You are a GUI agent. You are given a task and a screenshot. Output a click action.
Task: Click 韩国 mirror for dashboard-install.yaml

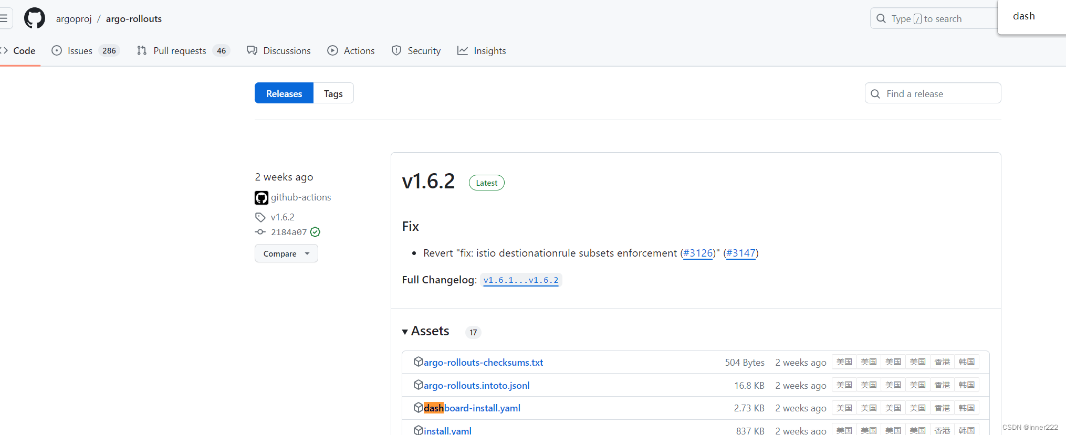tap(967, 408)
